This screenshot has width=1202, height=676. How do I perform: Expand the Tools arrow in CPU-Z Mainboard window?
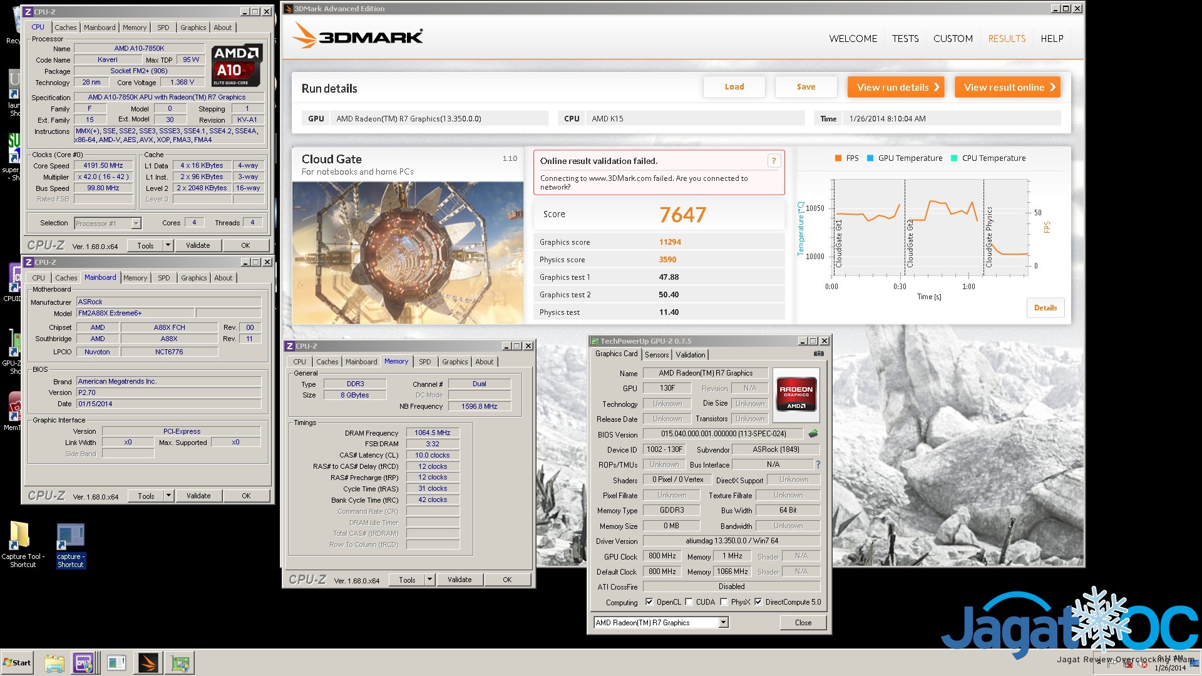point(168,496)
